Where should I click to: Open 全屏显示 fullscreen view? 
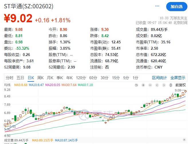pyautogui.click(x=178, y=78)
